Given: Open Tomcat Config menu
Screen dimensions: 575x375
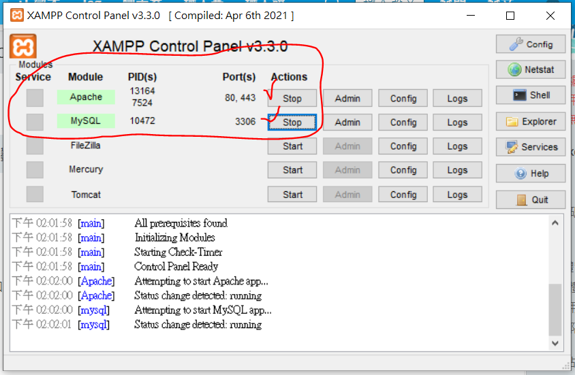Looking at the screenshot, I should [403, 195].
